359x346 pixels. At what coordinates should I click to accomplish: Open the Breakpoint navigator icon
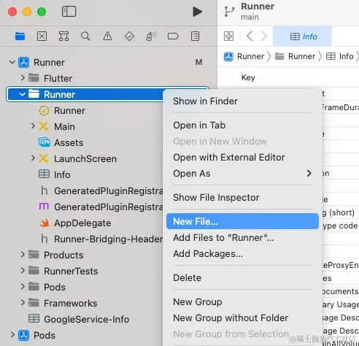click(173, 36)
